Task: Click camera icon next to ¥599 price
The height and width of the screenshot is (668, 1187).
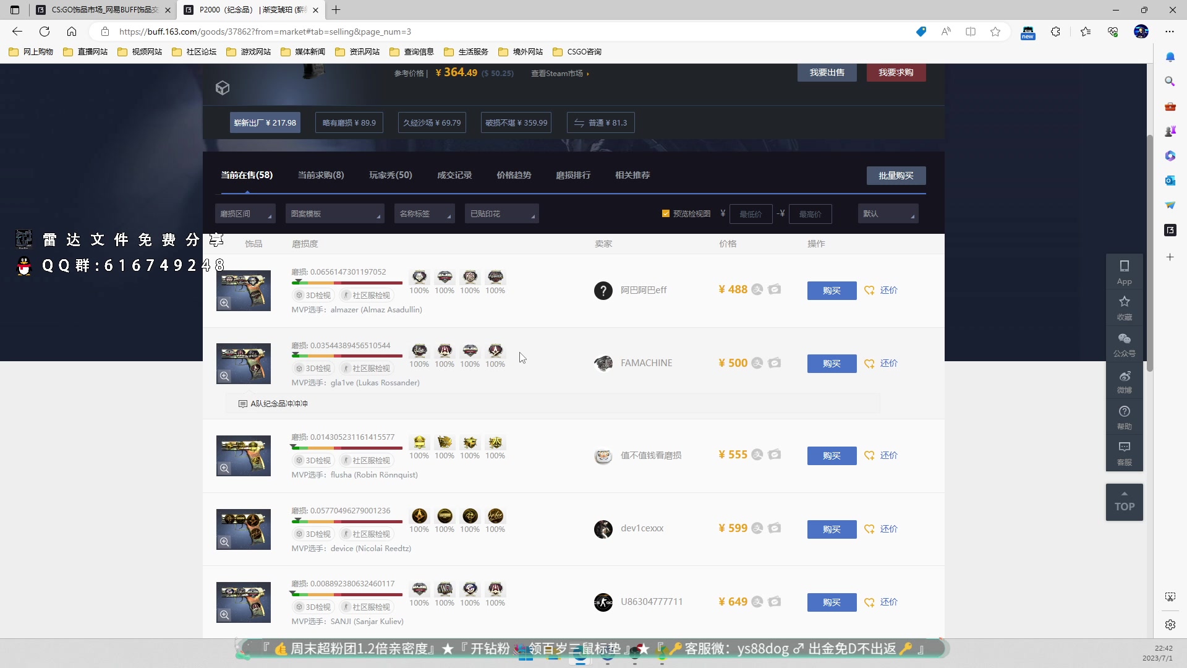Action: 775,528
